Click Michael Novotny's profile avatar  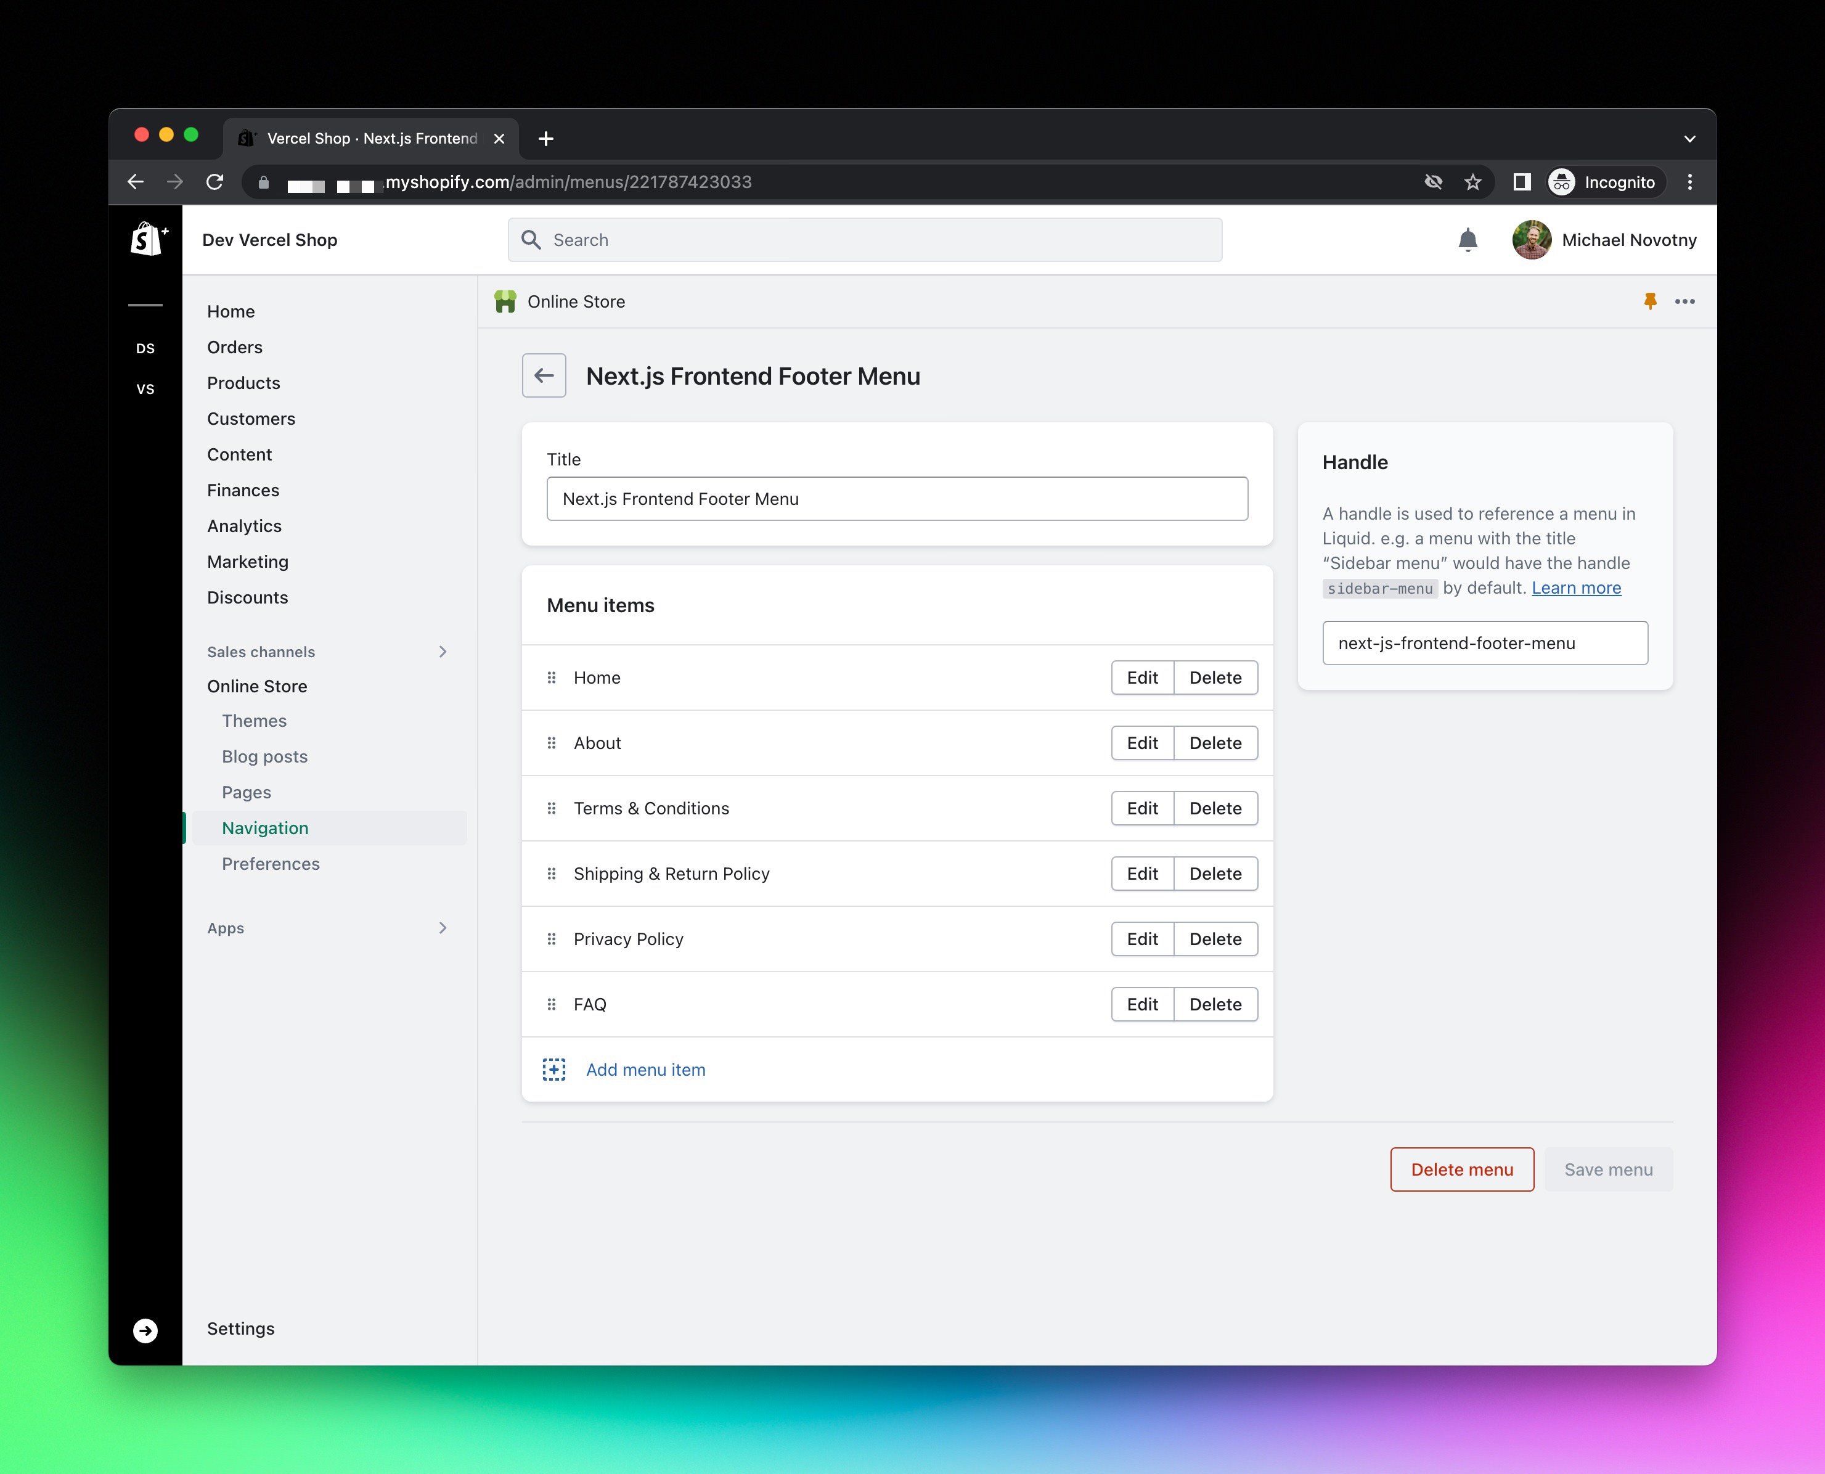pos(1531,240)
